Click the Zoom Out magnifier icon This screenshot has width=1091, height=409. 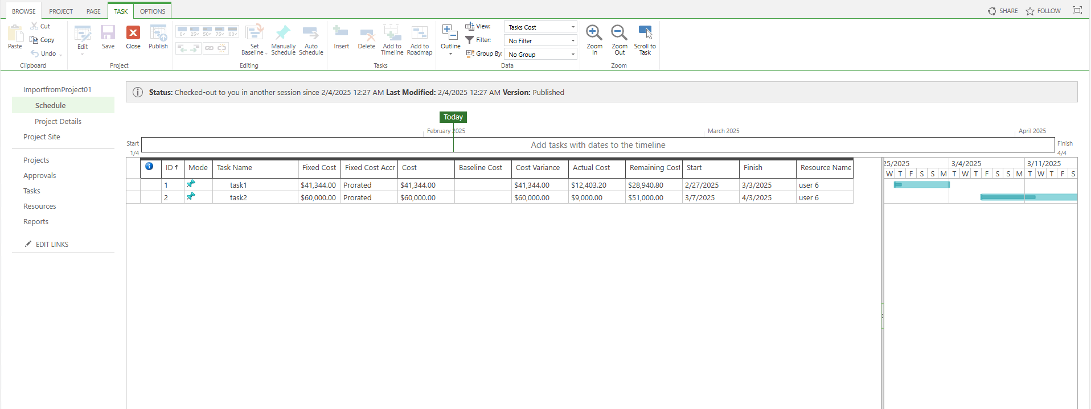point(619,32)
